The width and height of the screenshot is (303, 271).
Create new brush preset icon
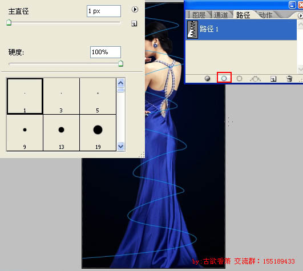pyautogui.click(x=134, y=23)
